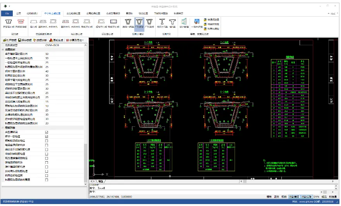Viewport: 341px width, 206px height.
Task: Click 图纸生成 drawing generation icon
Action: (57, 40)
